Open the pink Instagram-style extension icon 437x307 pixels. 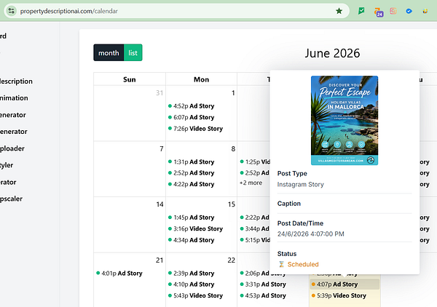coord(393,11)
